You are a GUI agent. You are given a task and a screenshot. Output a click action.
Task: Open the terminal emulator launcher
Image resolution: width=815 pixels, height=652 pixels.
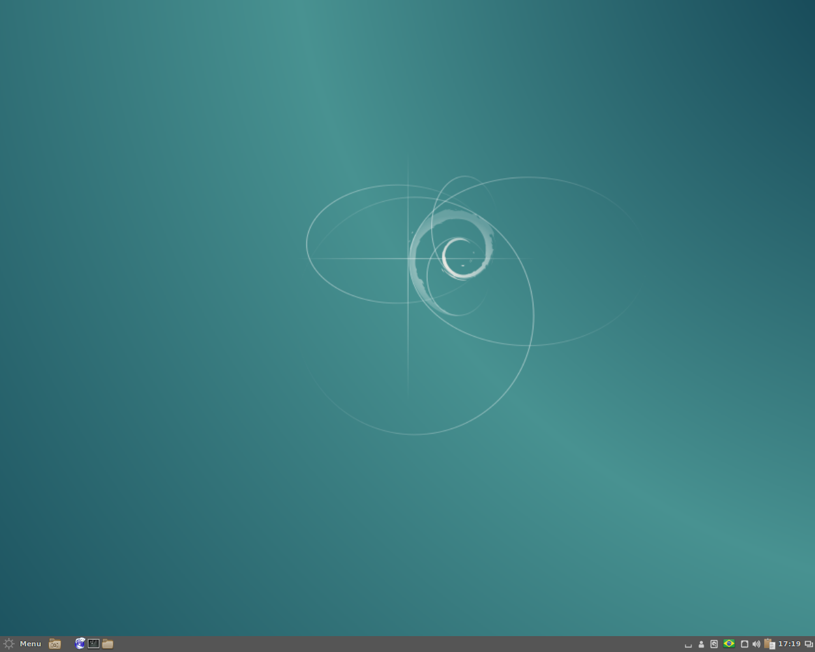tap(94, 644)
